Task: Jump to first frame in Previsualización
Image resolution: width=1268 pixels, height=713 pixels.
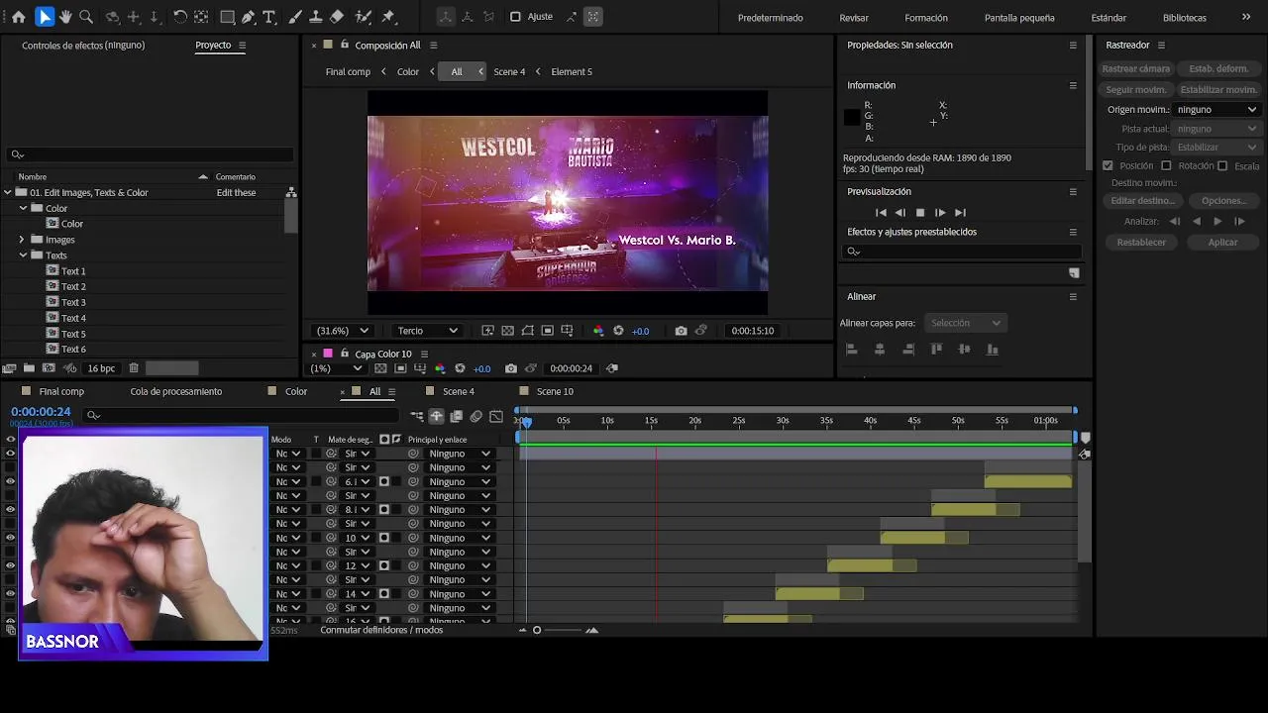Action: coord(881,213)
